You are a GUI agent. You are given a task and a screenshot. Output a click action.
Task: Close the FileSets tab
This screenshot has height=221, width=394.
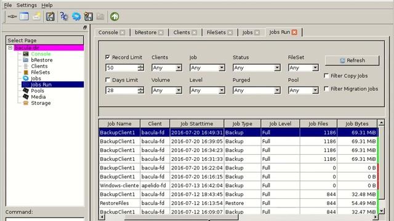coord(230,33)
